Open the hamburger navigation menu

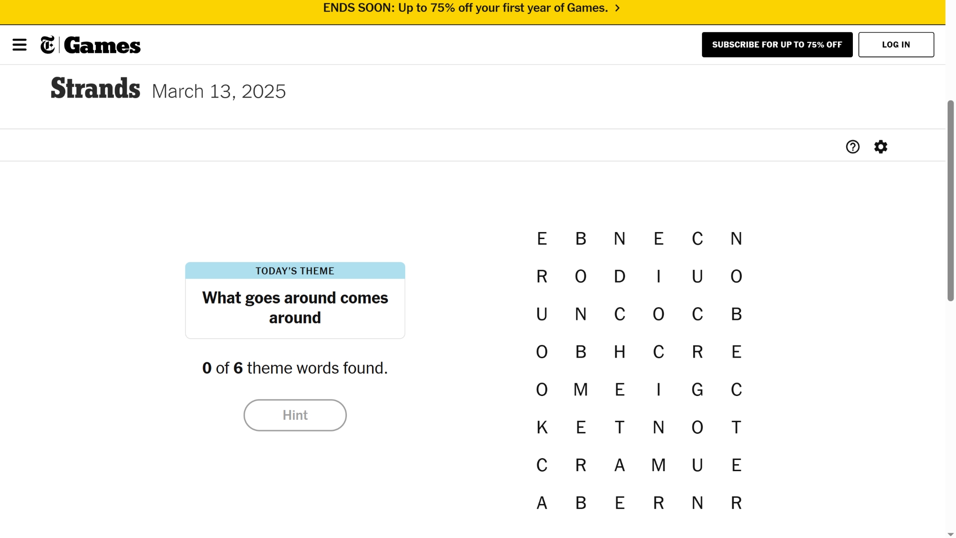point(20,45)
